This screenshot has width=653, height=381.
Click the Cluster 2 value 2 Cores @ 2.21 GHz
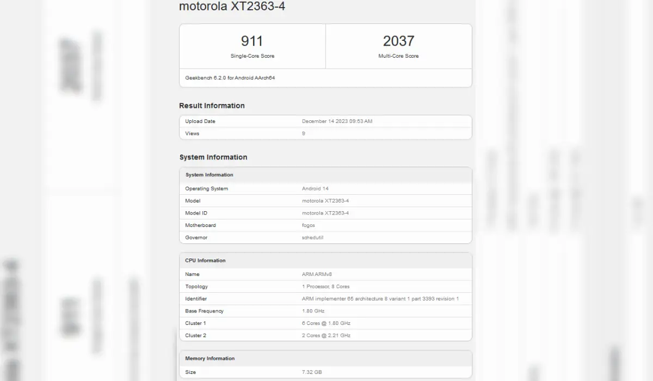(x=326, y=335)
